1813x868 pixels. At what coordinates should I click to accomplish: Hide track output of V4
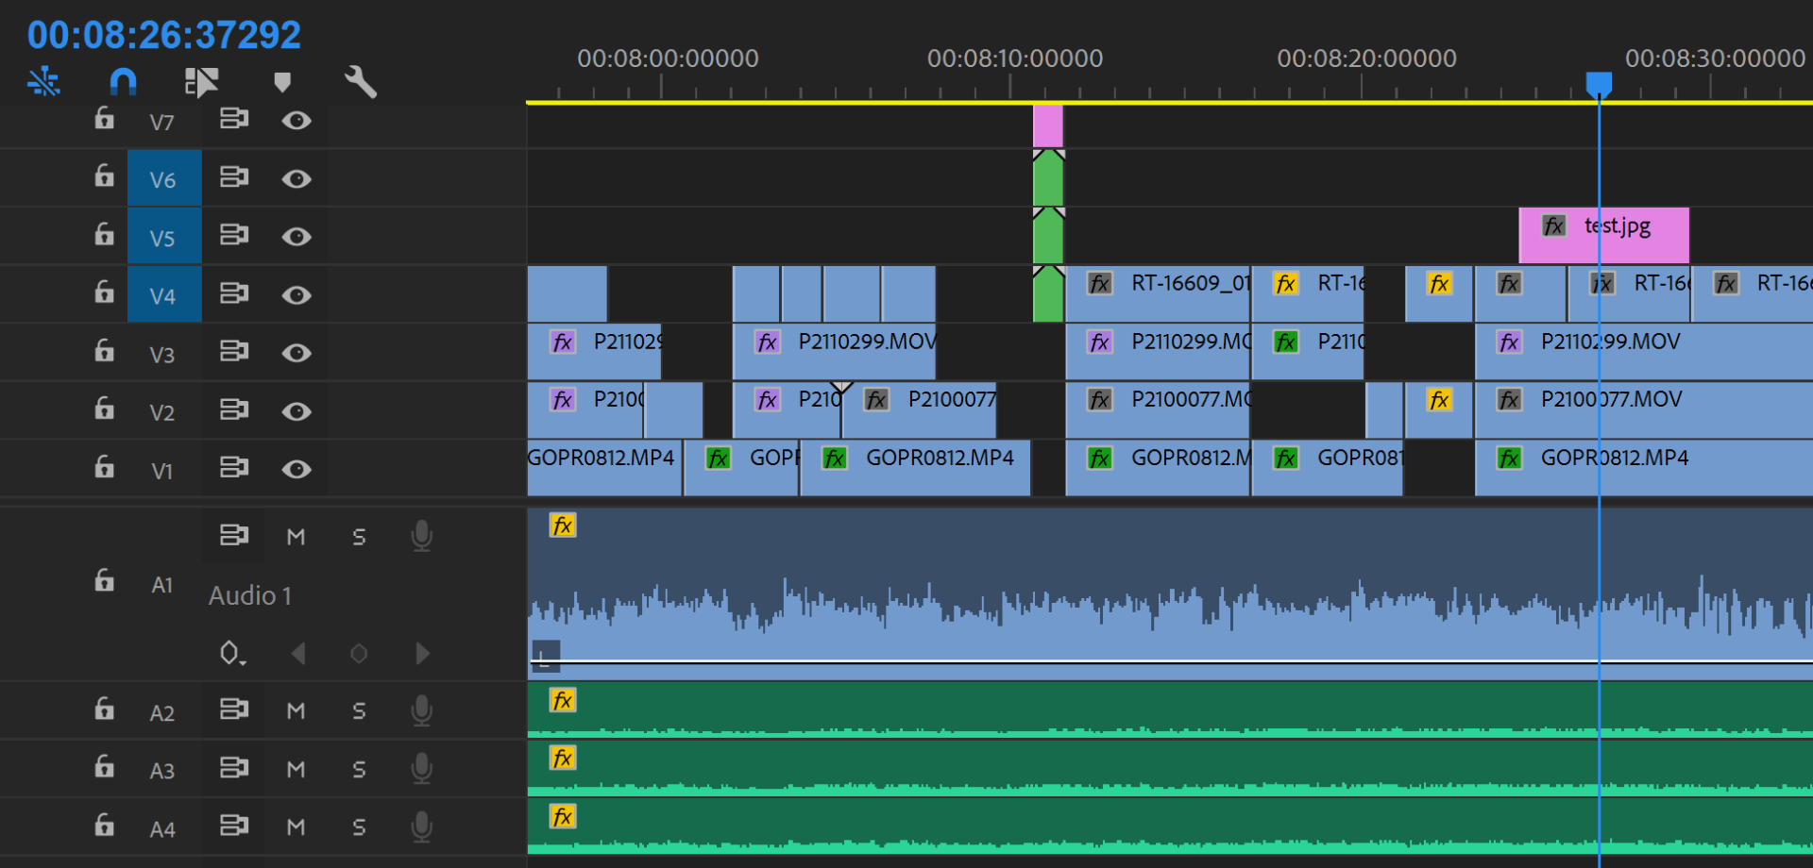click(297, 295)
